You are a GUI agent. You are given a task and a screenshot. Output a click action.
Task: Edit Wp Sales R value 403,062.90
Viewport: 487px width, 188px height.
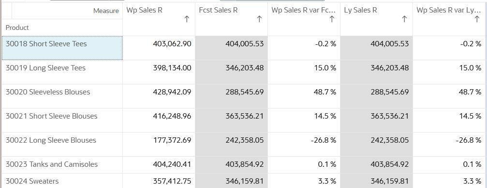[x=159, y=48]
